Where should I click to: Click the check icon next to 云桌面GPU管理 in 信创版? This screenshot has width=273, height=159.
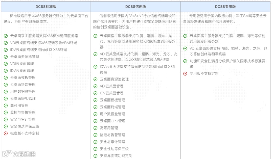(95, 121)
